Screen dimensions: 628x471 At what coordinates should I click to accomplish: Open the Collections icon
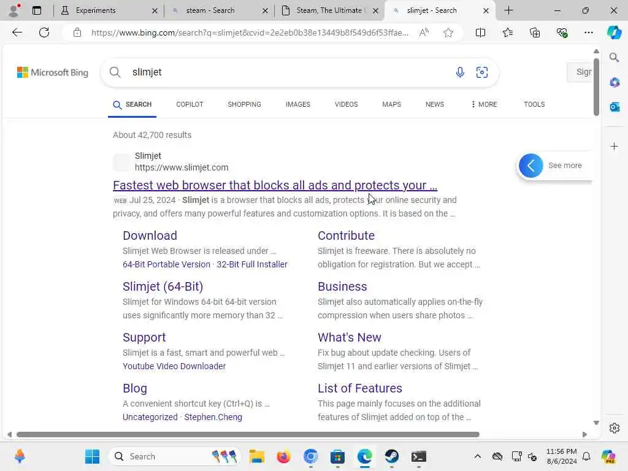pos(535,33)
